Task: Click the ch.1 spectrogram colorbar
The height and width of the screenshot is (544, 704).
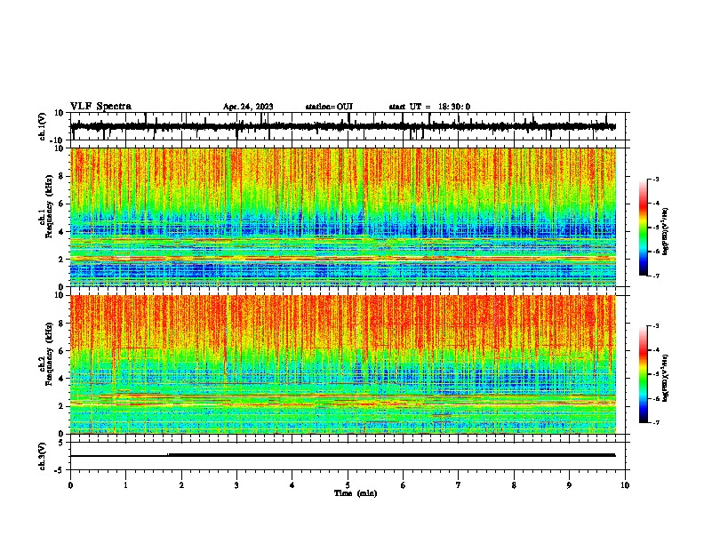Action: click(x=644, y=228)
